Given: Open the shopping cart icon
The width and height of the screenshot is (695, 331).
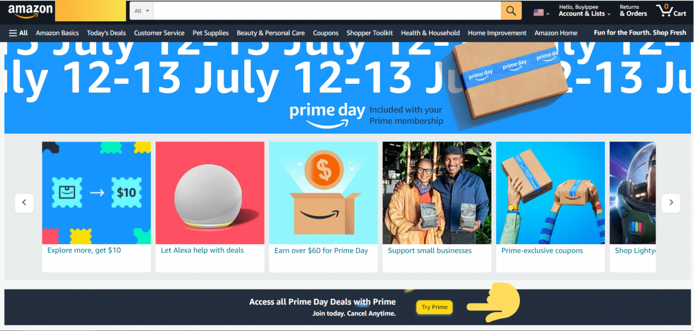Looking at the screenshot, I should 671,10.
